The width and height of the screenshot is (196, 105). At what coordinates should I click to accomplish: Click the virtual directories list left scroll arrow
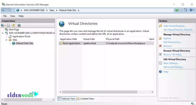(x=60, y=92)
